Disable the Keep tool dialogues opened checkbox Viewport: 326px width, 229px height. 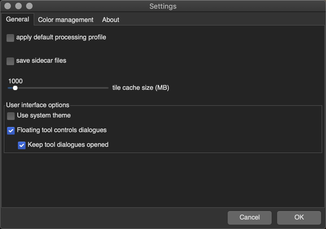[x=22, y=145]
